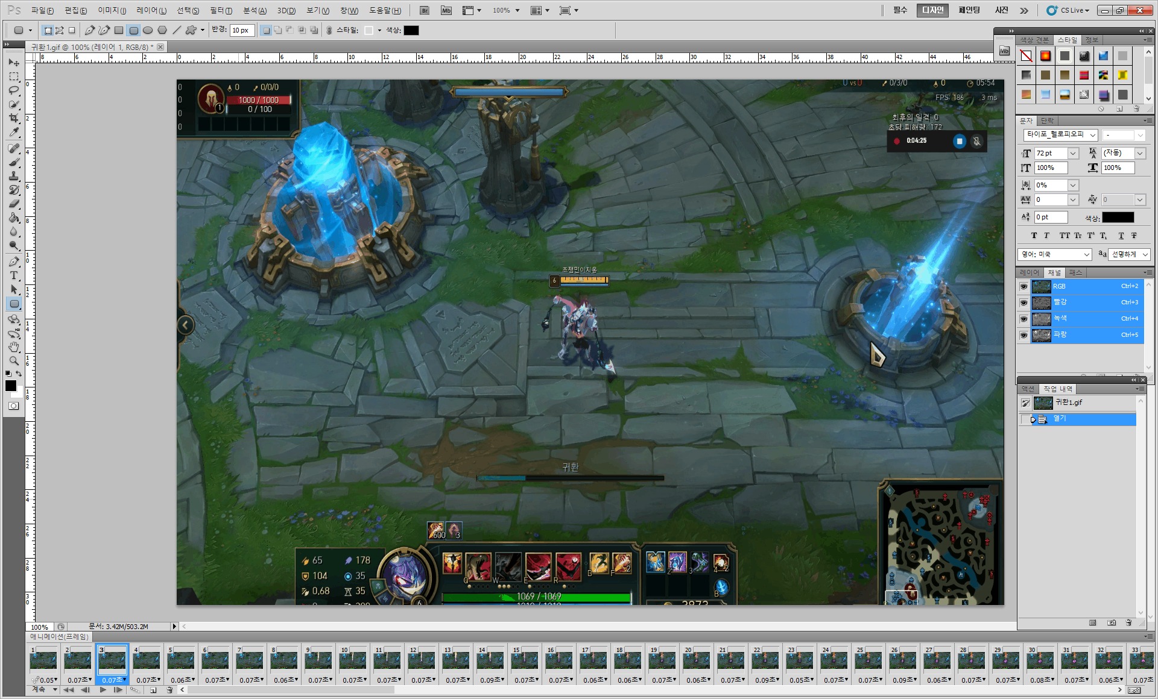The width and height of the screenshot is (1158, 699).
Task: Enable Shape Layers mode in options bar
Action: [48, 30]
